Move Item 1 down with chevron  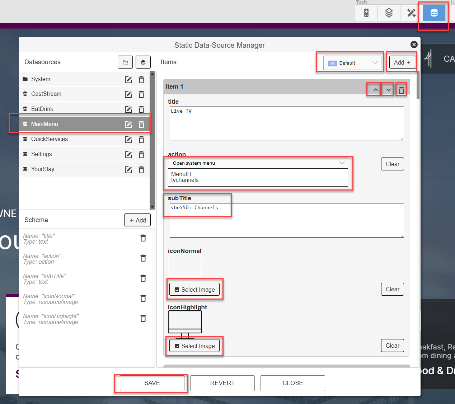388,90
